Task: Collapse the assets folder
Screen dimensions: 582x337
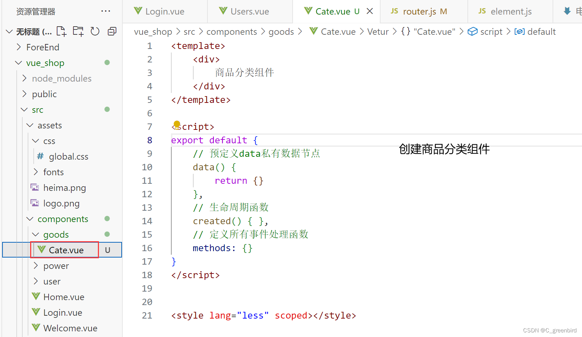Action: (x=30, y=125)
